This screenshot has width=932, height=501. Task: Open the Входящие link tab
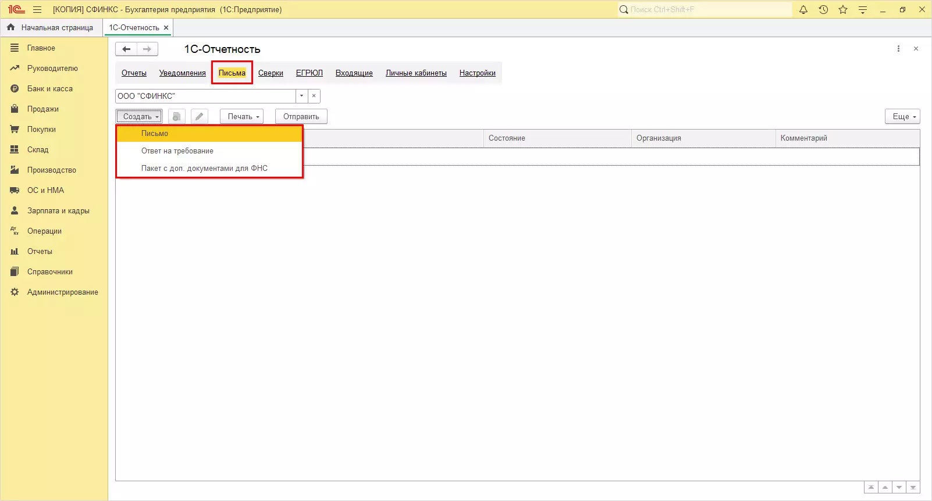(354, 73)
